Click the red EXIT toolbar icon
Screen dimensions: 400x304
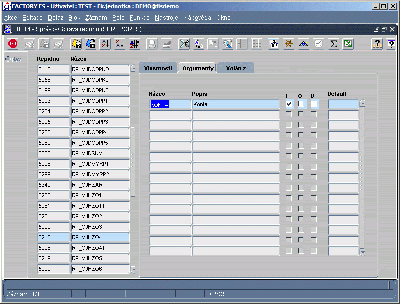[13, 44]
